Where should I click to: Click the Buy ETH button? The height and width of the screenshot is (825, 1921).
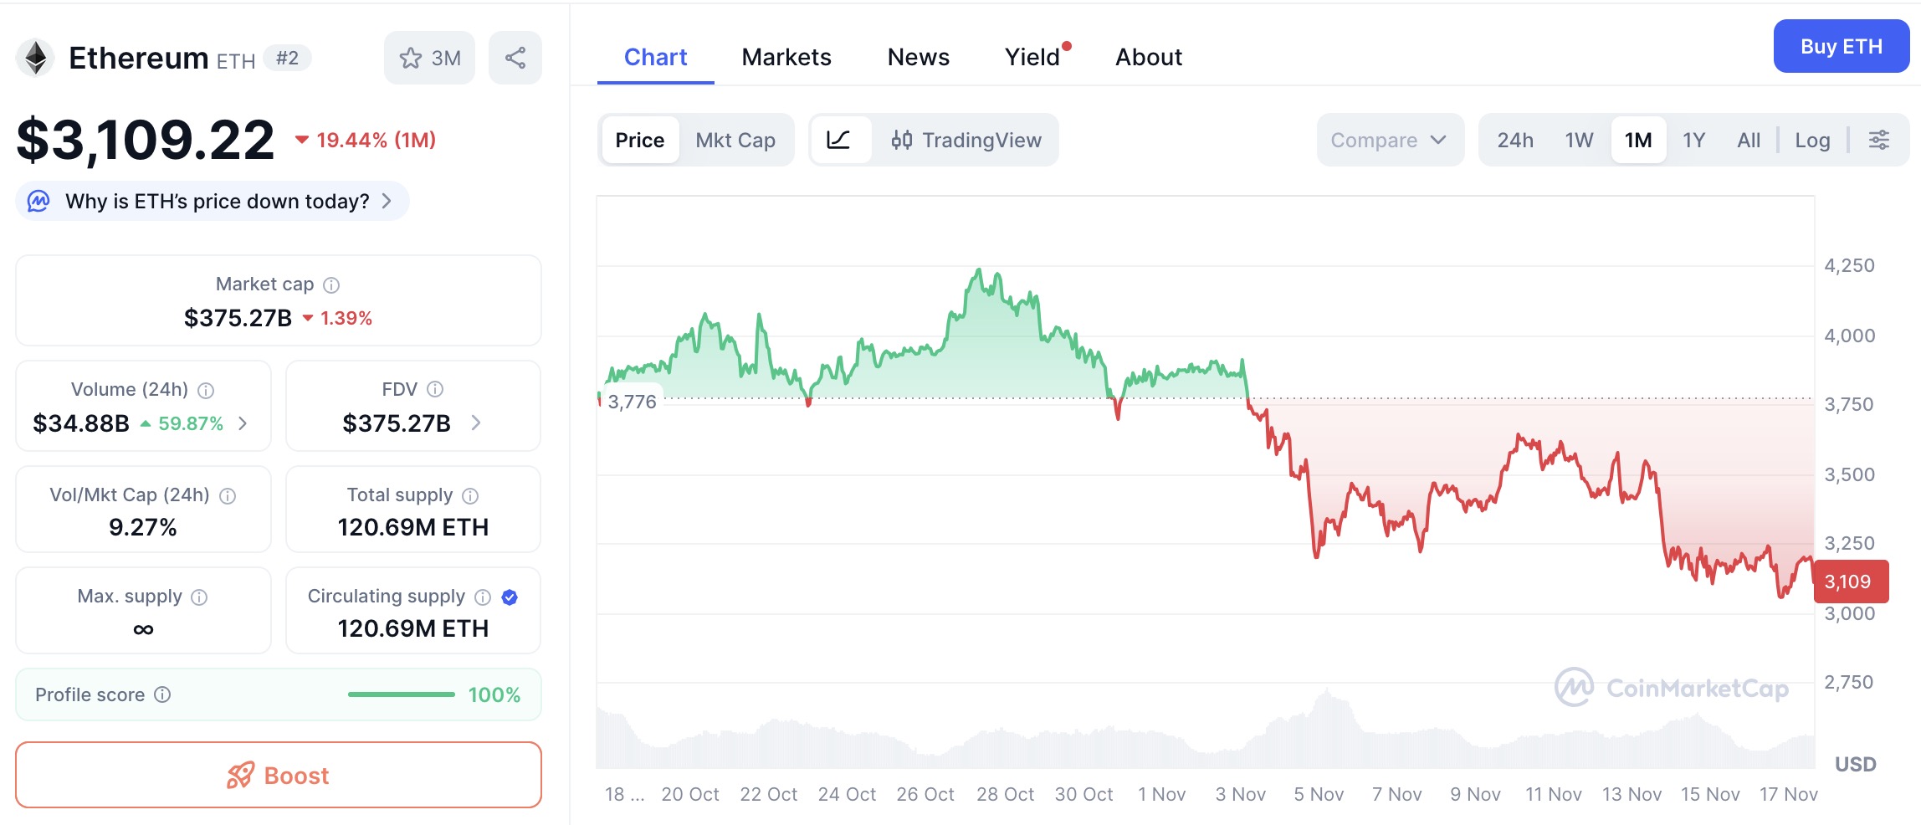(x=1841, y=46)
